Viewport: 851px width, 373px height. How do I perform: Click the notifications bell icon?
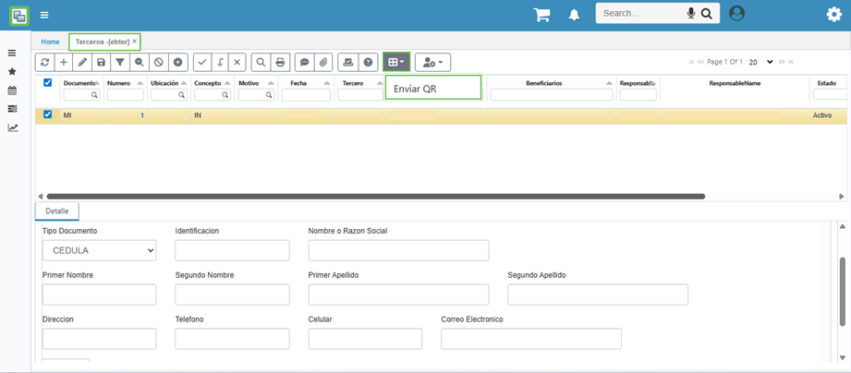click(x=574, y=14)
